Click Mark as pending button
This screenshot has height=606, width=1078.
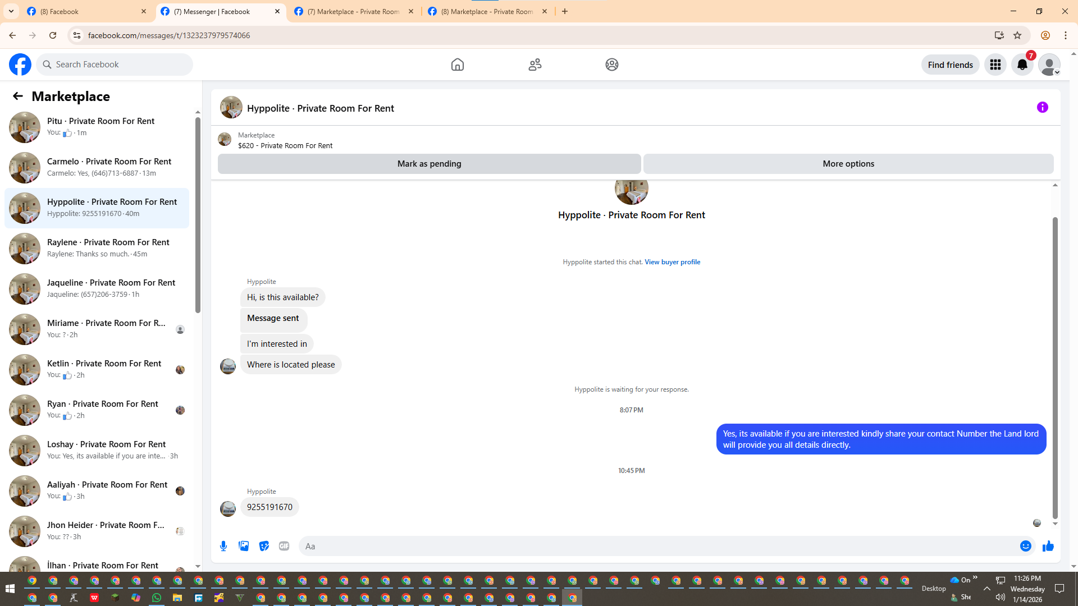click(429, 164)
